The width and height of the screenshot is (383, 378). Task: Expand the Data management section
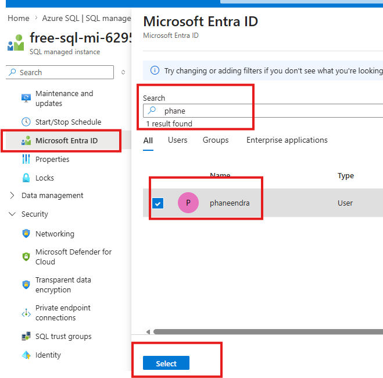coord(12,195)
